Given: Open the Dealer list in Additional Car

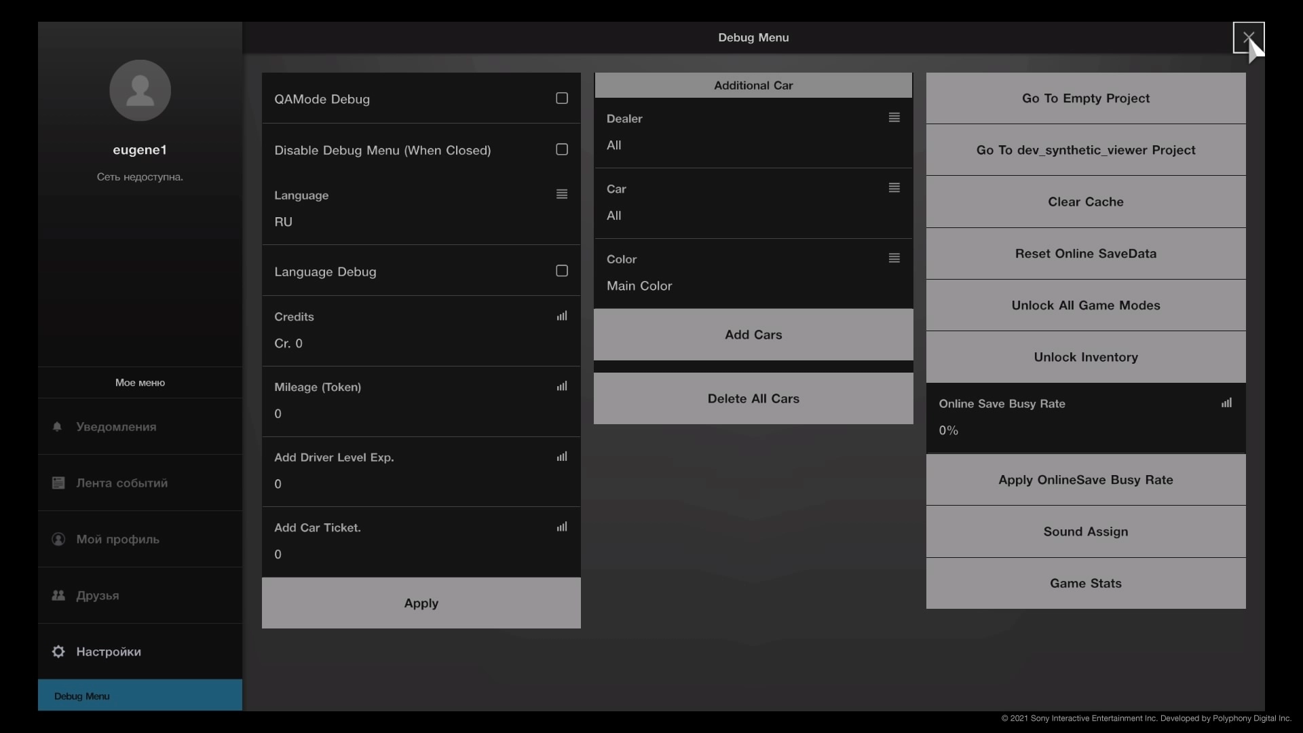Looking at the screenshot, I should (894, 117).
